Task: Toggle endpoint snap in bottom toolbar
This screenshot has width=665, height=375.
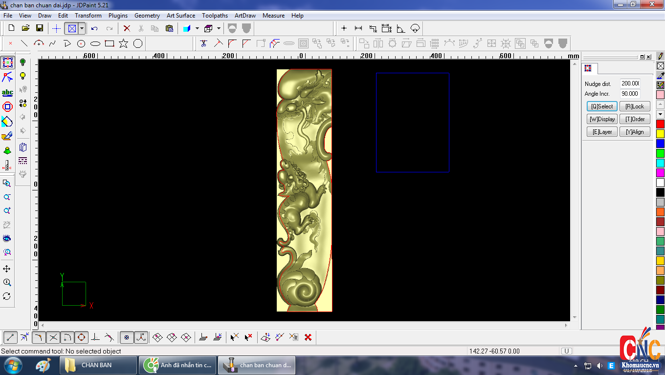Action: pos(10,337)
